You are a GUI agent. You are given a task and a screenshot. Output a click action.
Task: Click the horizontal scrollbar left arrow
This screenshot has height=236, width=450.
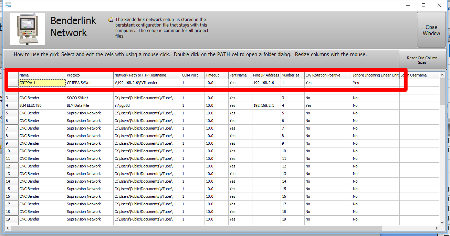[x=8, y=228]
